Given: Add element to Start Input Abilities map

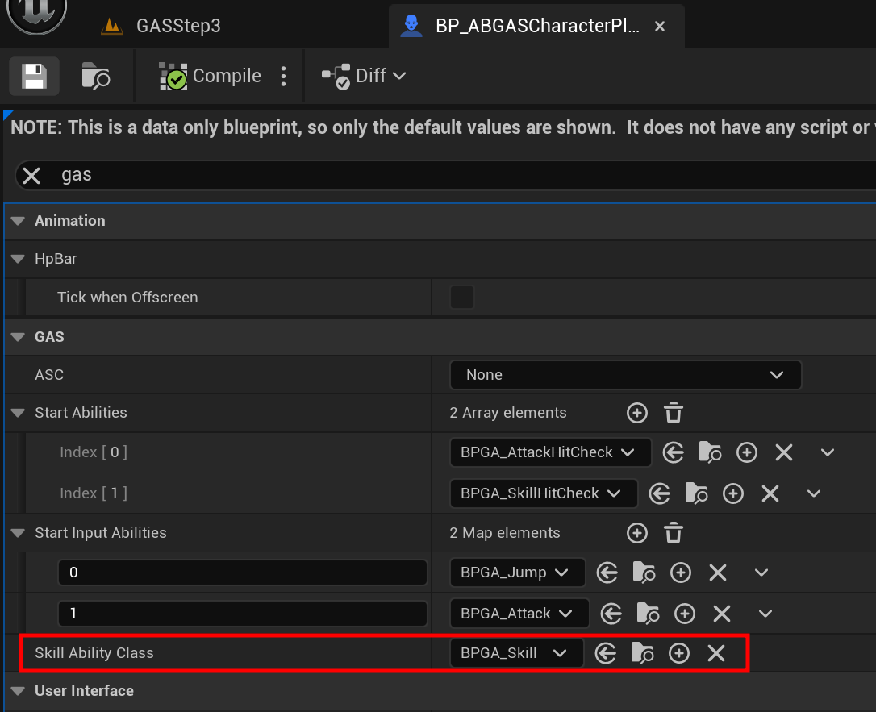Looking at the screenshot, I should click(x=637, y=533).
